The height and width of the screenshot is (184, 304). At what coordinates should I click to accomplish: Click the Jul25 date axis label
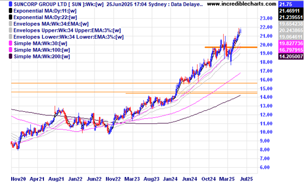click(x=246, y=179)
